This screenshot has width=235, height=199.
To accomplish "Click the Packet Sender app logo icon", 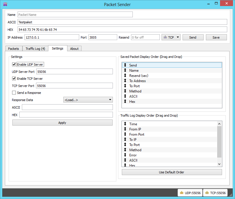I will 5,4.
